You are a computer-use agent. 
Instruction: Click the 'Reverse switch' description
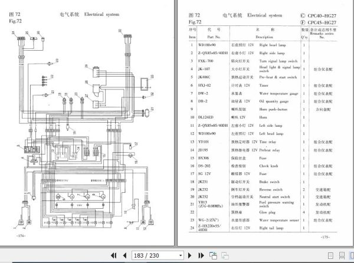pos(271,190)
